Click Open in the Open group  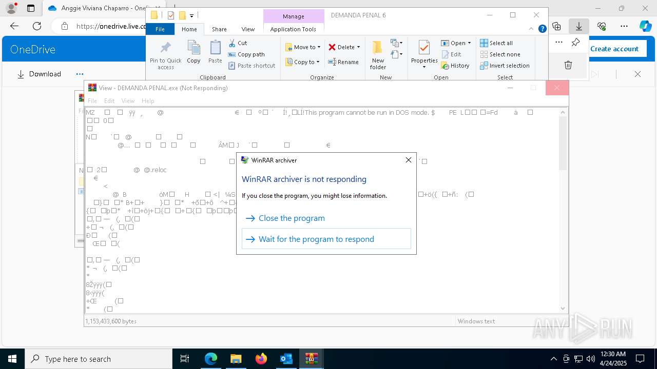tap(453, 43)
